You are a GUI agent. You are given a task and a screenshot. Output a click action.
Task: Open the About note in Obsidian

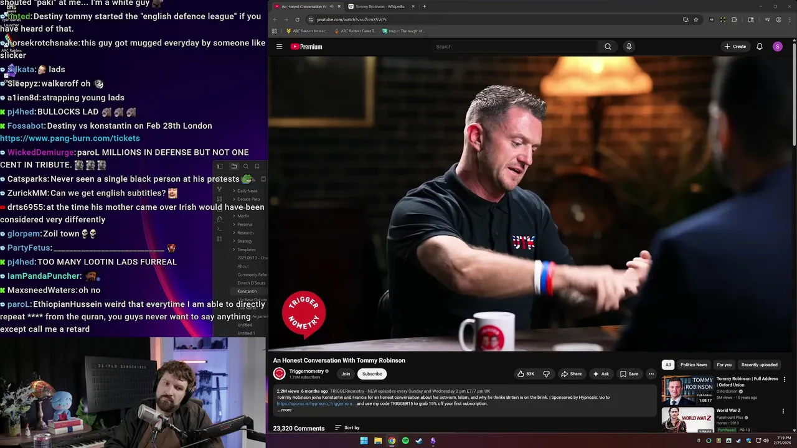pyautogui.click(x=243, y=266)
